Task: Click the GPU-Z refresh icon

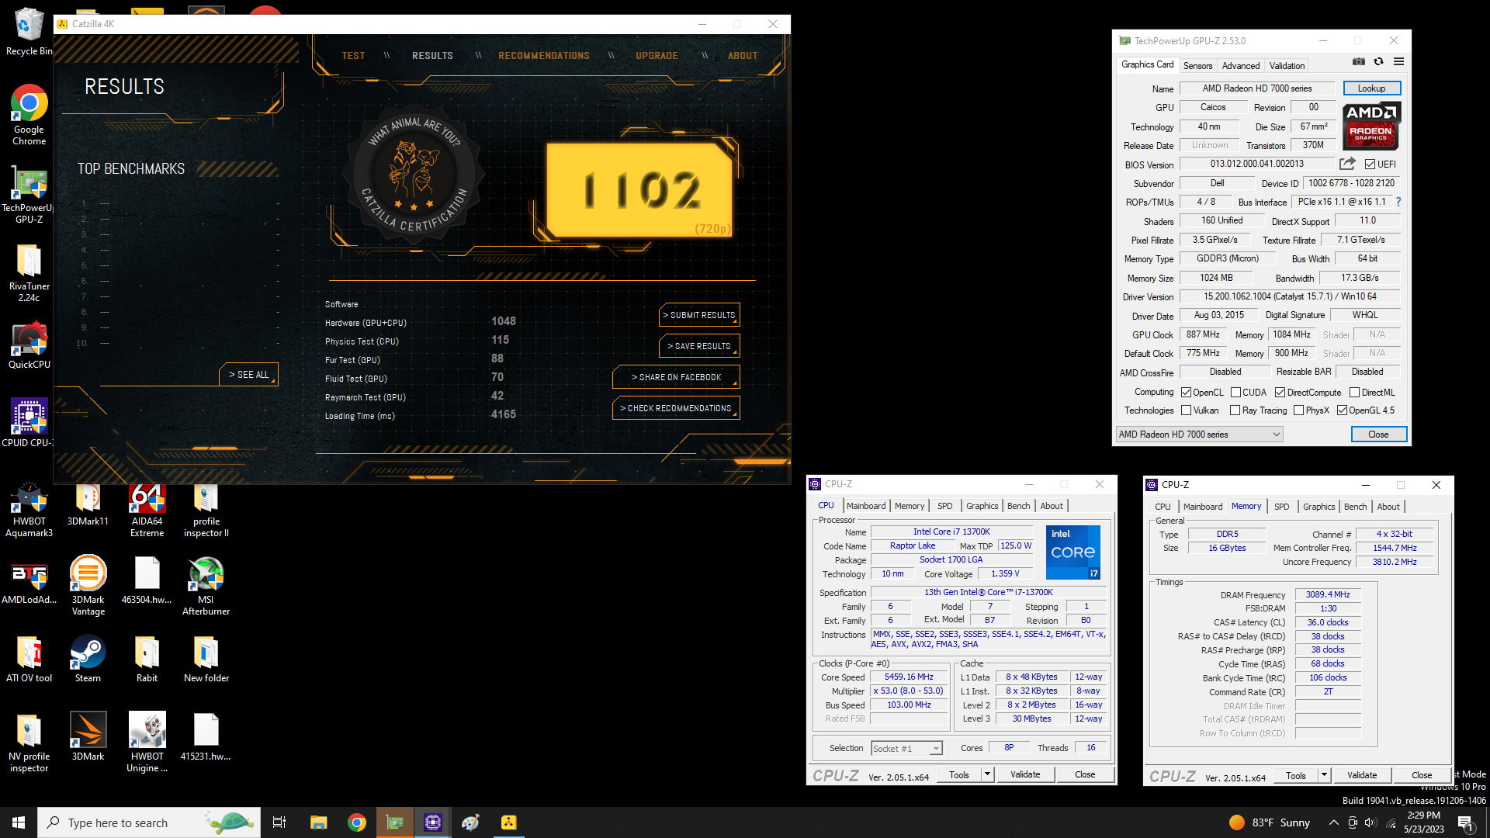Action: point(1378,62)
